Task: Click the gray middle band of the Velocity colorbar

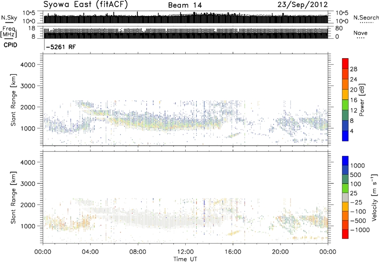Action: (345, 197)
